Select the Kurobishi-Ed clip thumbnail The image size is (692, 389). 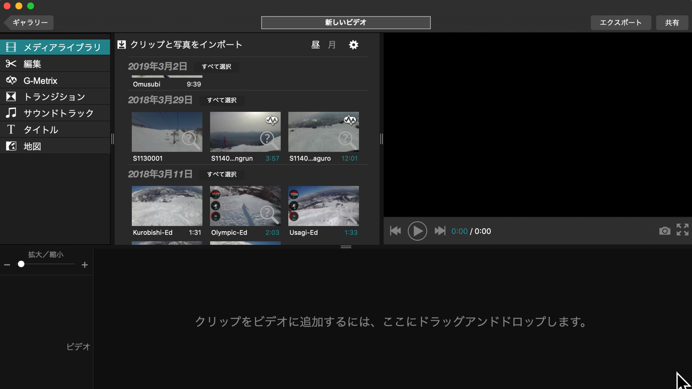[x=167, y=206]
